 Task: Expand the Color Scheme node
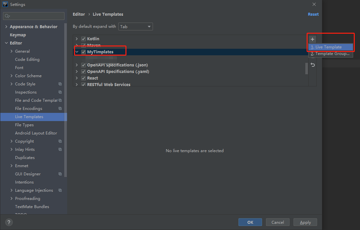pos(11,76)
